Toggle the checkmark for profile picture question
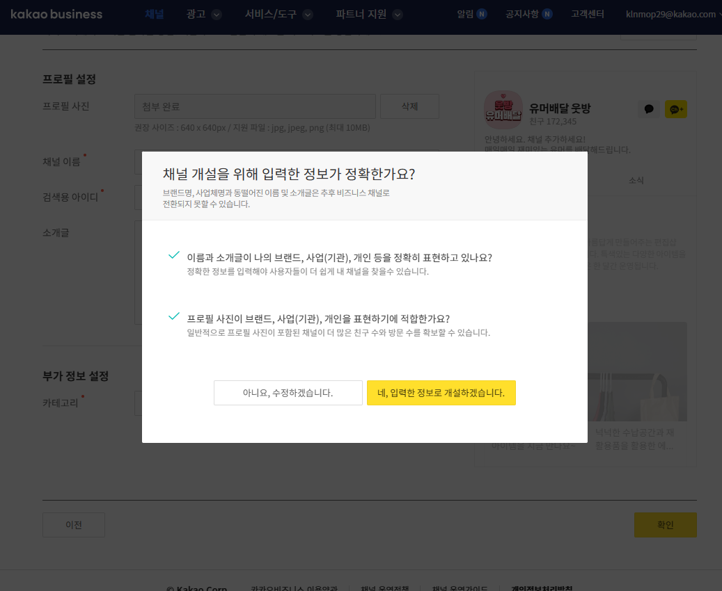722x591 pixels. (174, 316)
